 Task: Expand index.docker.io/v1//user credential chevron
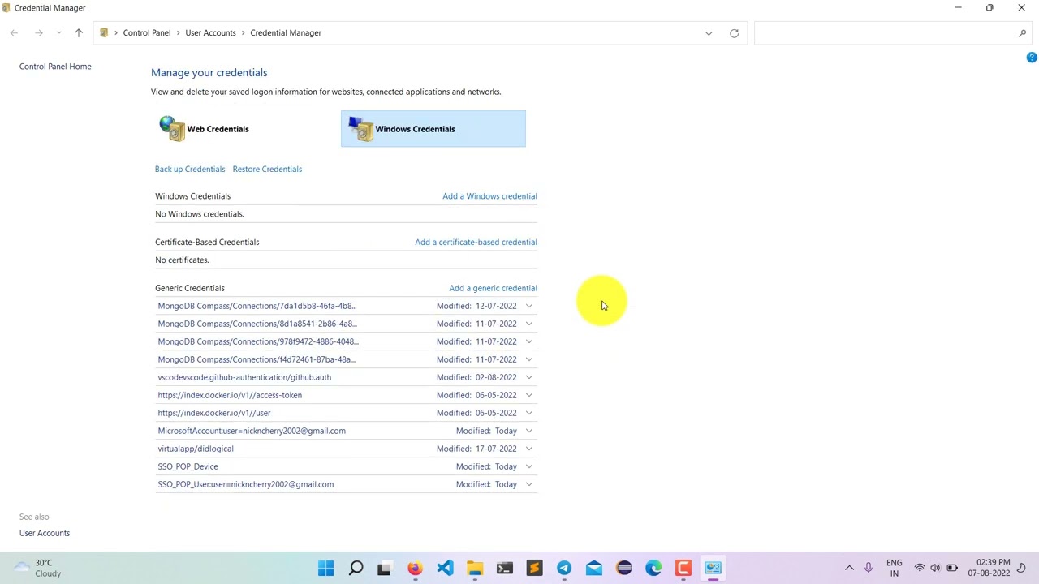529,413
